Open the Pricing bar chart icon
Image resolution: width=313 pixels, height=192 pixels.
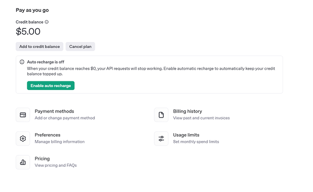point(23,162)
